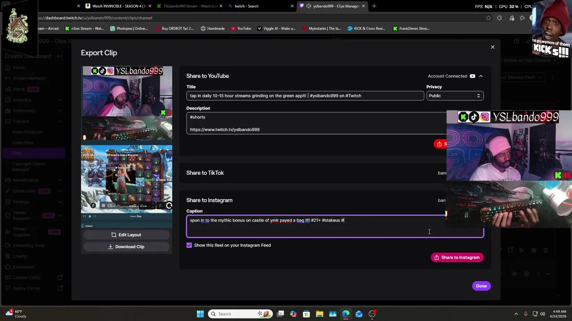Open the FrankDimes Stream bookmark
Viewport: 572px width, 321px height.
point(411,29)
